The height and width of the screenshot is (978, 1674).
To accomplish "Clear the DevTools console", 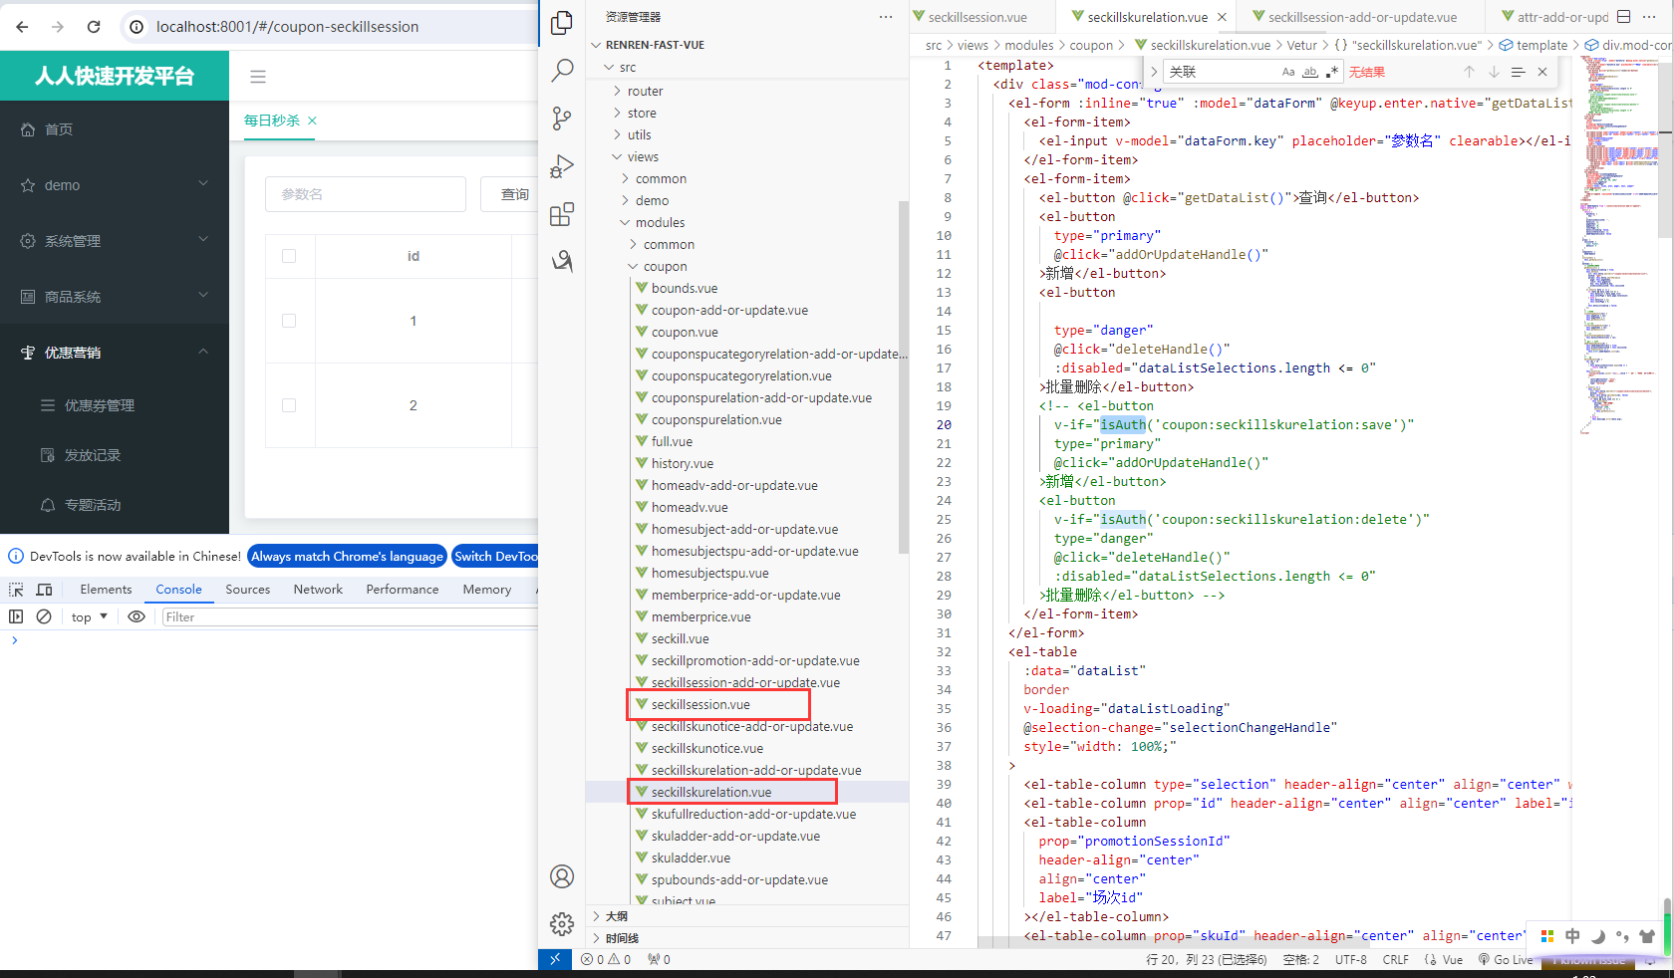I will point(44,617).
